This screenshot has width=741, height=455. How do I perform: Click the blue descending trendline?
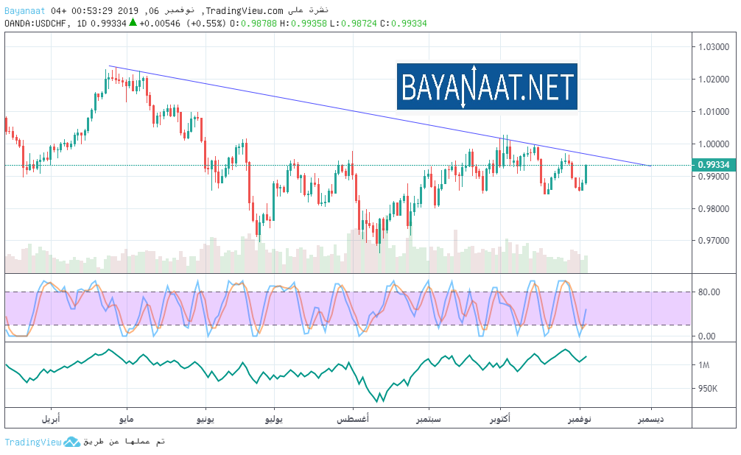click(x=368, y=116)
